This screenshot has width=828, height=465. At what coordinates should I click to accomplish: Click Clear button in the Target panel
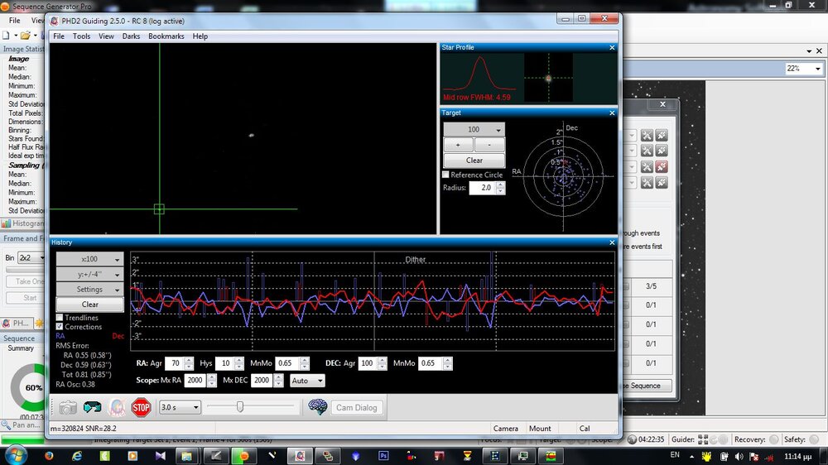474,161
